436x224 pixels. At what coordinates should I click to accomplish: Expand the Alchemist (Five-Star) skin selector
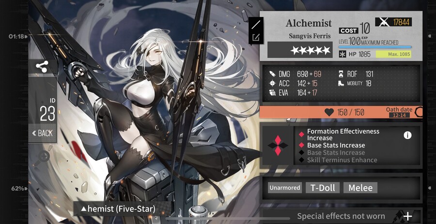click(x=118, y=209)
